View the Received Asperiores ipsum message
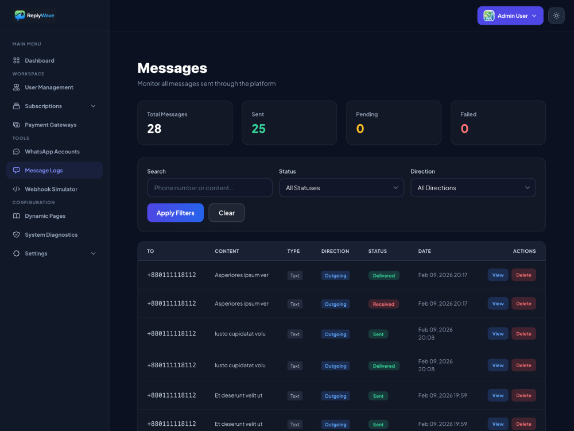Image resolution: width=574 pixels, height=431 pixels. tap(498, 303)
